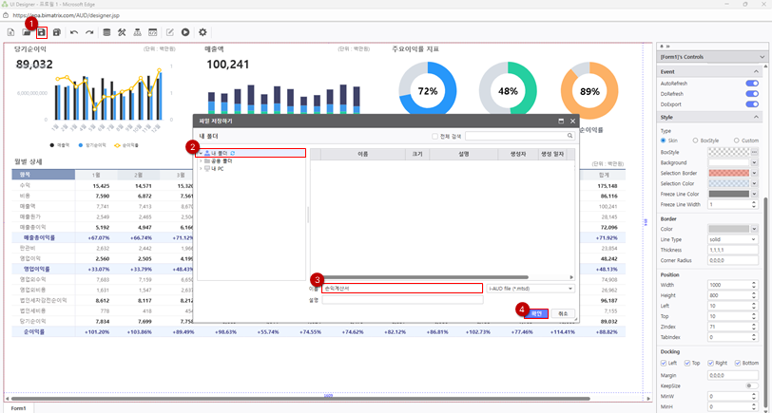Click the 취소 cancel button
Screen dimensions: 772x413
(x=563, y=312)
